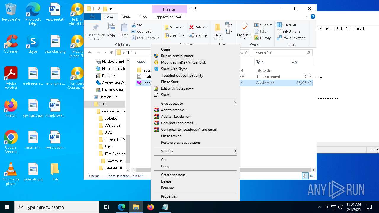
Task: Click the ribbon Copy icon
Action: tap(112, 28)
